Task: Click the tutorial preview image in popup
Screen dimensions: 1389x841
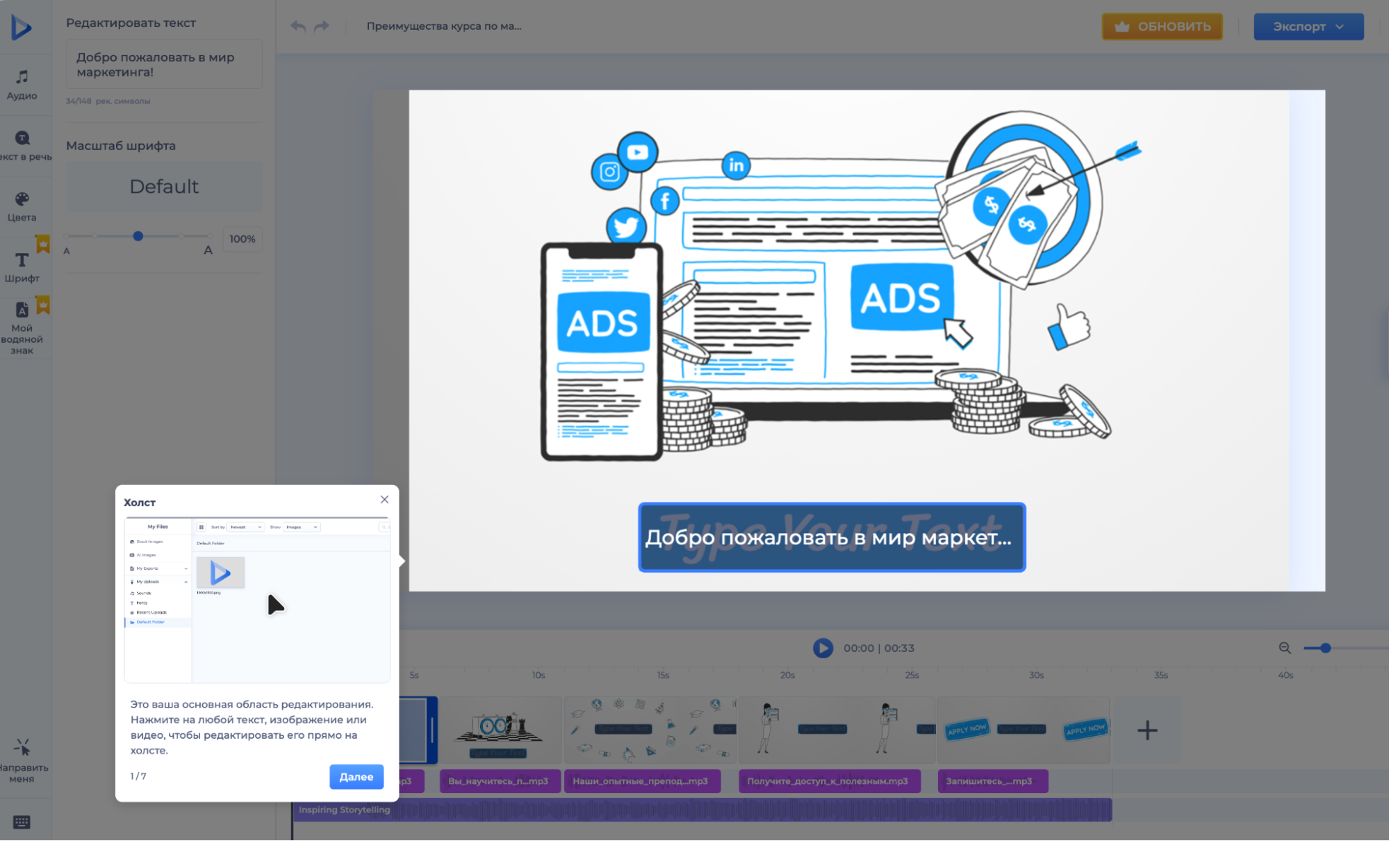Action: point(257,601)
